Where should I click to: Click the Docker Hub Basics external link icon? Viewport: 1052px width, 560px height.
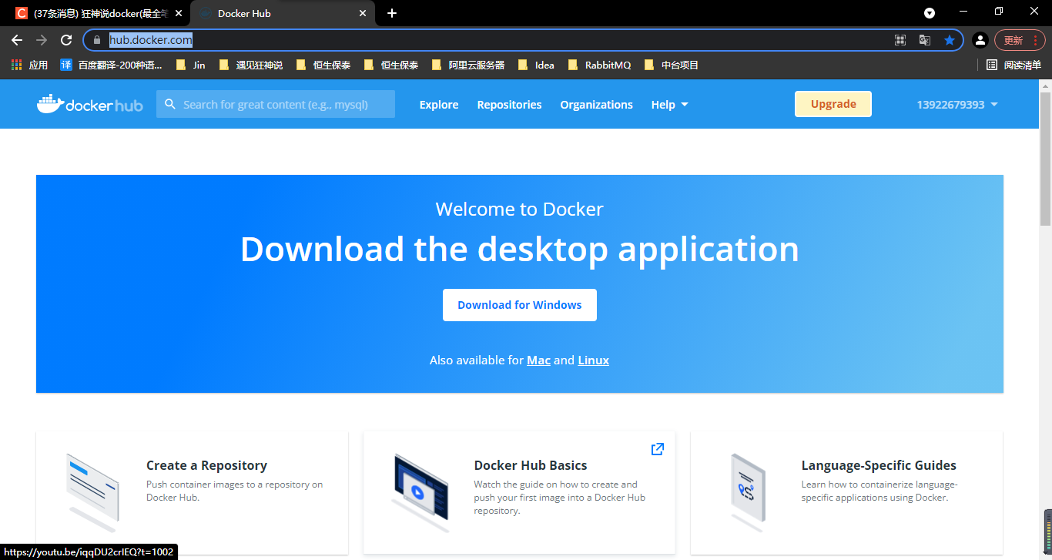tap(658, 449)
